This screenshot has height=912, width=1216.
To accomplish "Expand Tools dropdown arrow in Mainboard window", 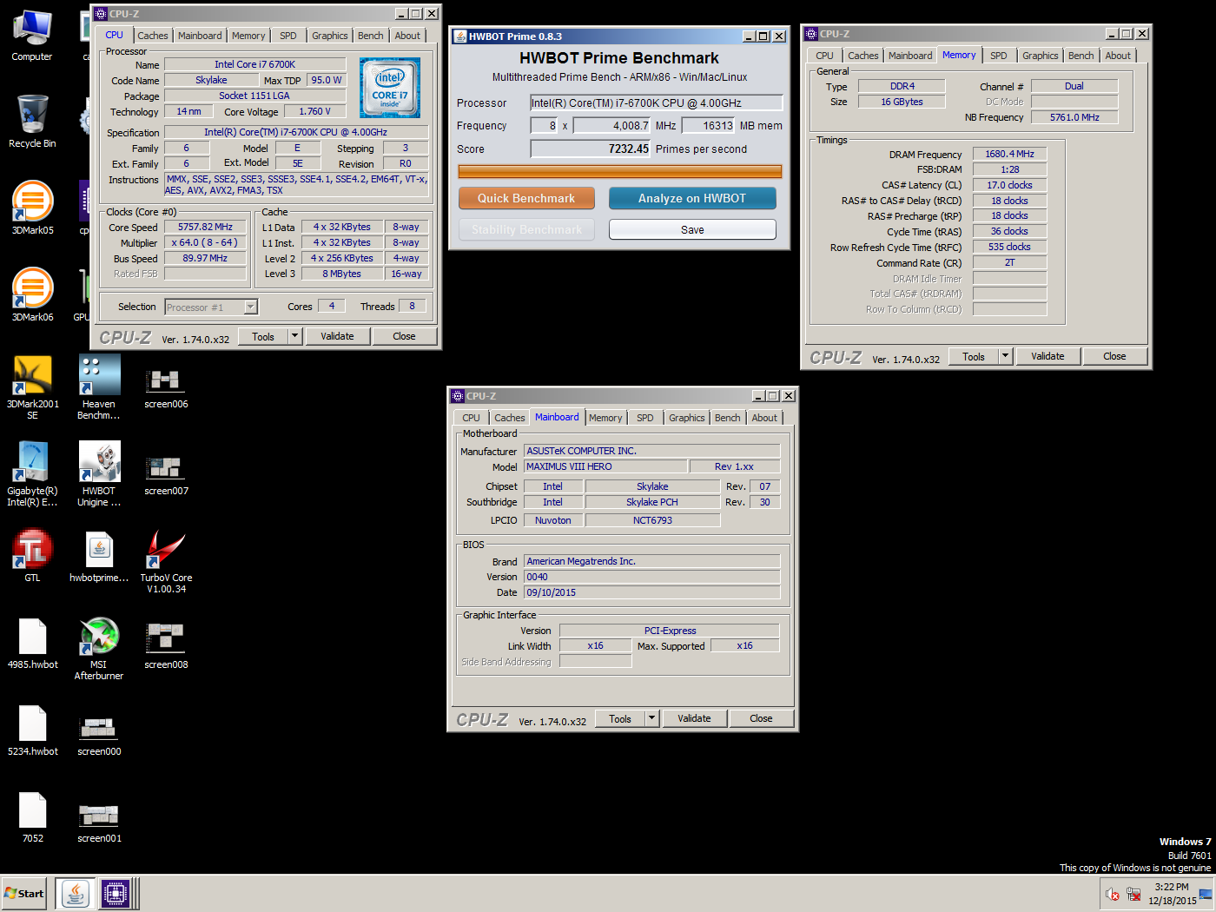I will (x=651, y=718).
